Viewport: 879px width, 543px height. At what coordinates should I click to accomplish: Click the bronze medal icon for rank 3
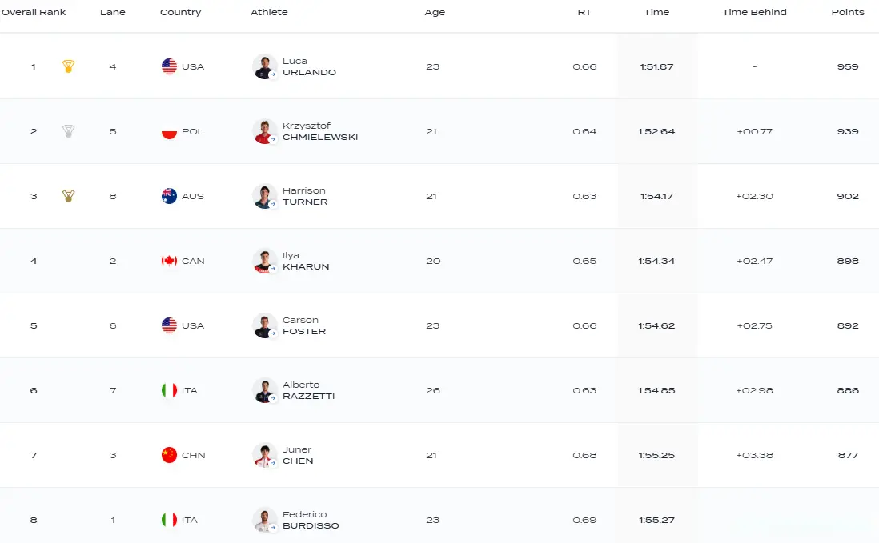pyautogui.click(x=68, y=196)
